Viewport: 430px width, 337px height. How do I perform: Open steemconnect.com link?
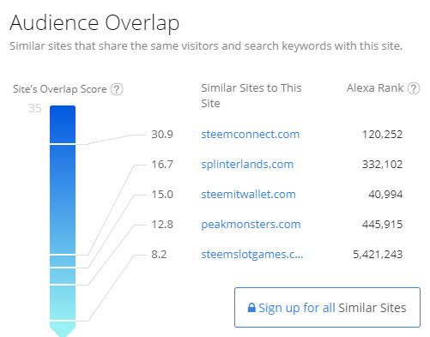click(x=251, y=134)
